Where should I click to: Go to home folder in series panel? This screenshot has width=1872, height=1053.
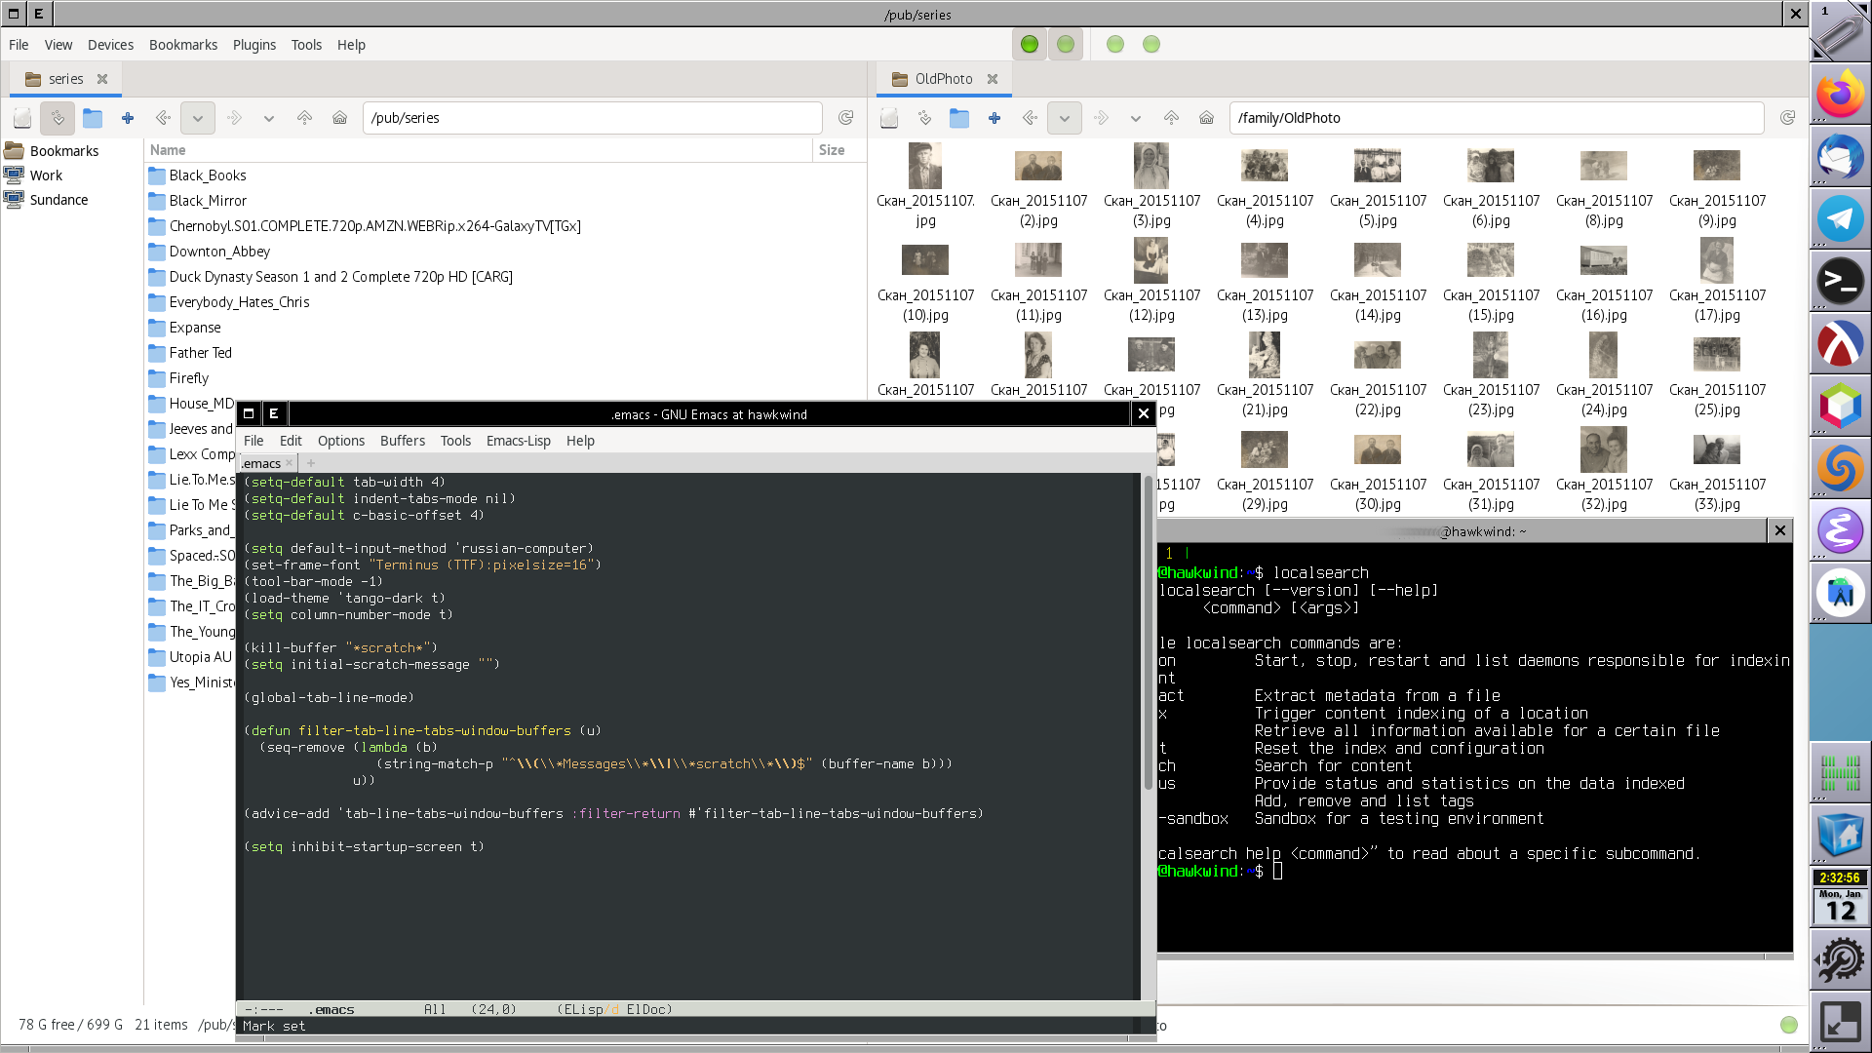(x=339, y=118)
